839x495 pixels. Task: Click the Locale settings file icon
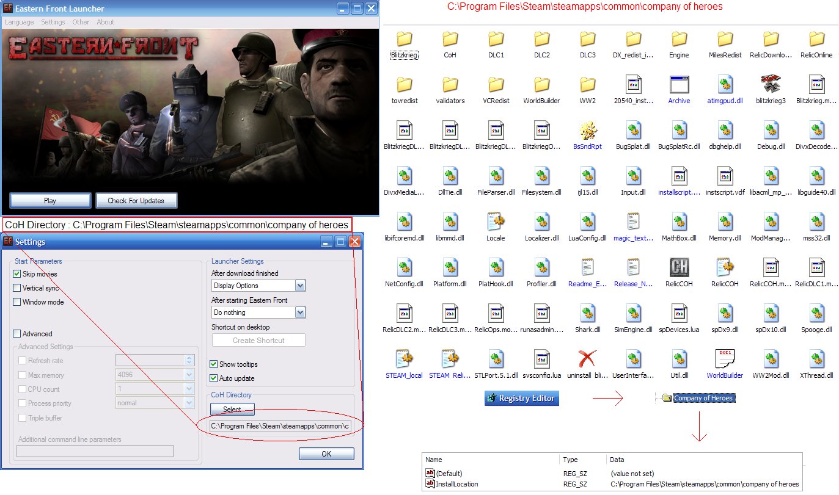pyautogui.click(x=496, y=222)
